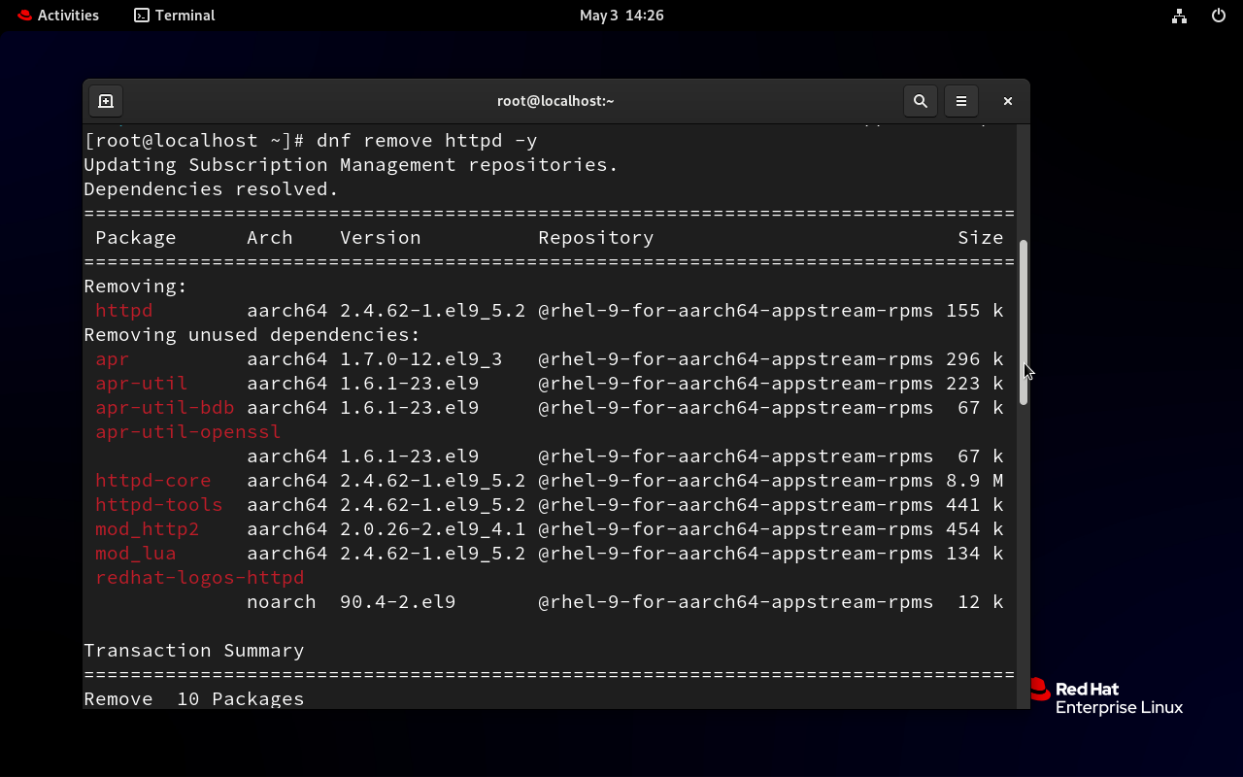Click the 'Size' column header

[x=981, y=238]
